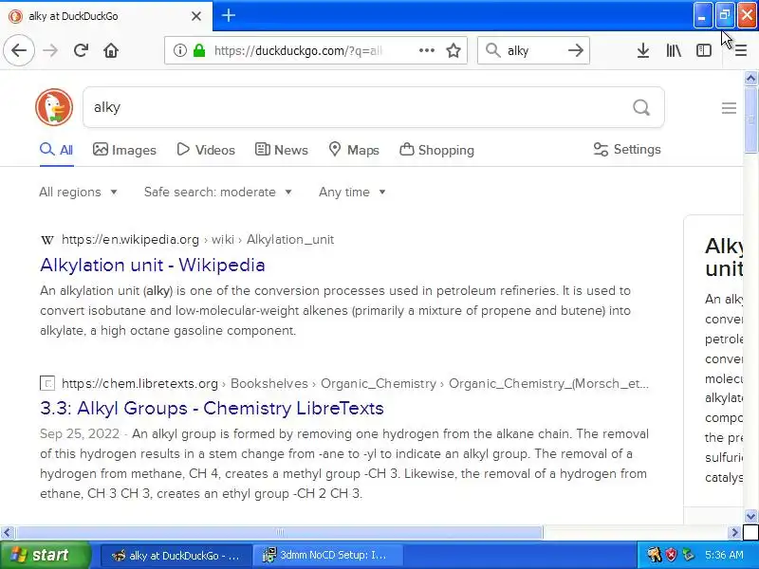Reload the current page
This screenshot has height=569, width=759.
click(81, 50)
